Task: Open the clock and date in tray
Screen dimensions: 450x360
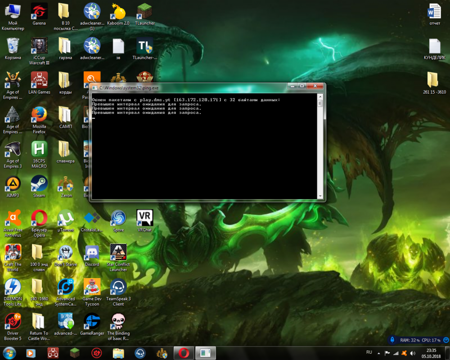Action: click(431, 352)
